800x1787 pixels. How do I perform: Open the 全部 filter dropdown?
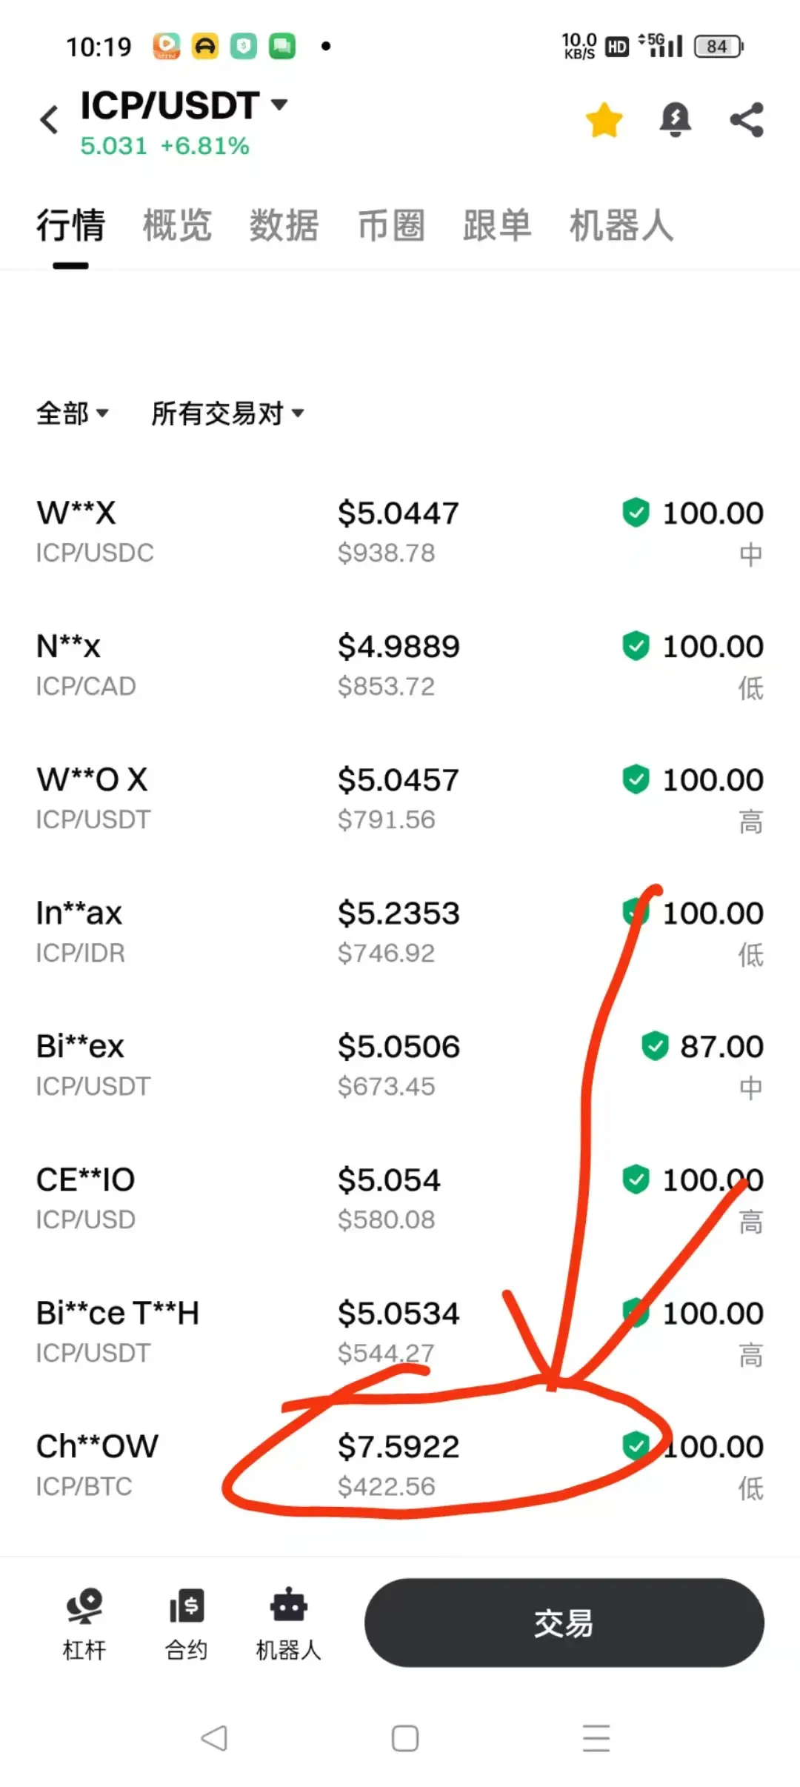pyautogui.click(x=73, y=413)
